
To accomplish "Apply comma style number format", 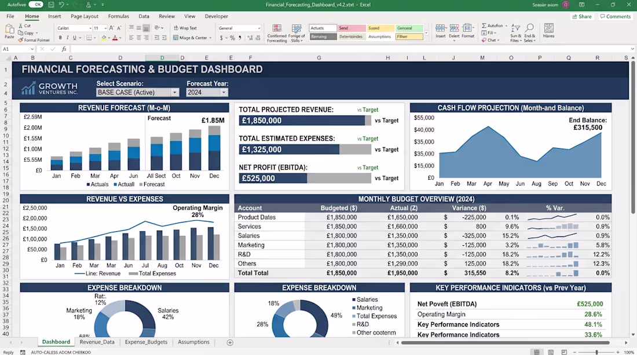I will pyautogui.click(x=240, y=38).
